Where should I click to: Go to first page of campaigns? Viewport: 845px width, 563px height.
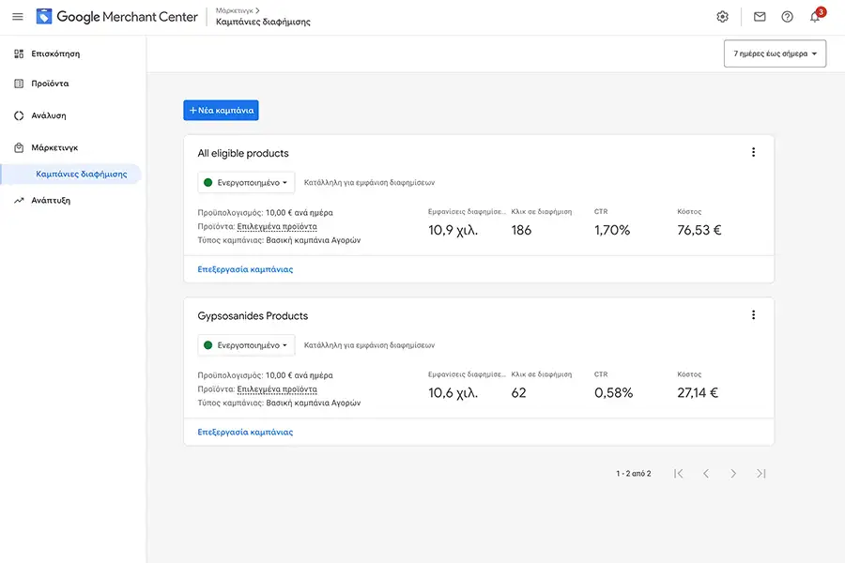[679, 474]
